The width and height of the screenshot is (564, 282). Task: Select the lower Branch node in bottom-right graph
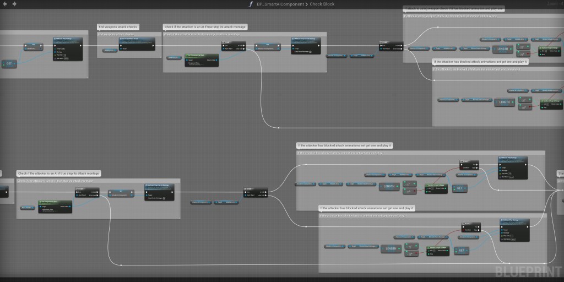tap(470, 227)
